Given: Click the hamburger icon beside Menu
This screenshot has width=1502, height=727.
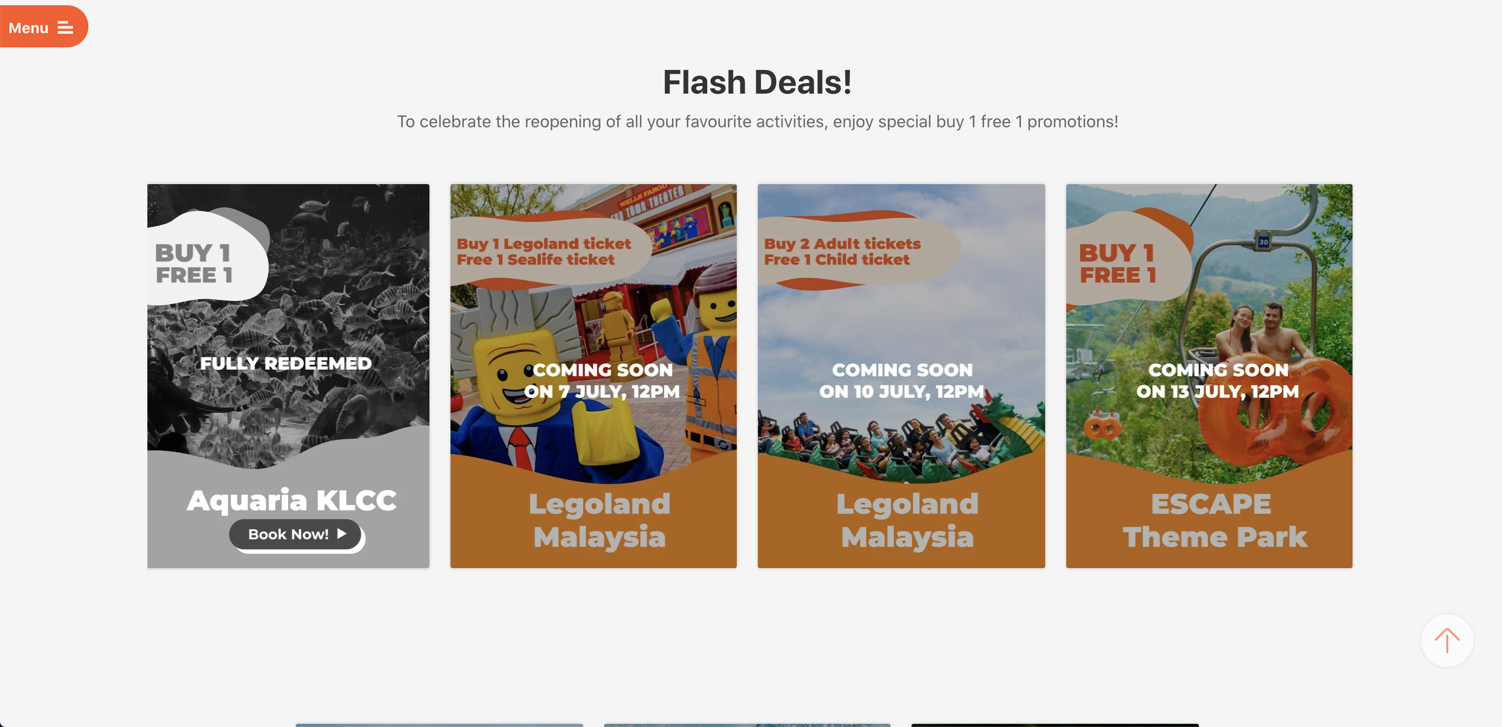Looking at the screenshot, I should pos(65,27).
